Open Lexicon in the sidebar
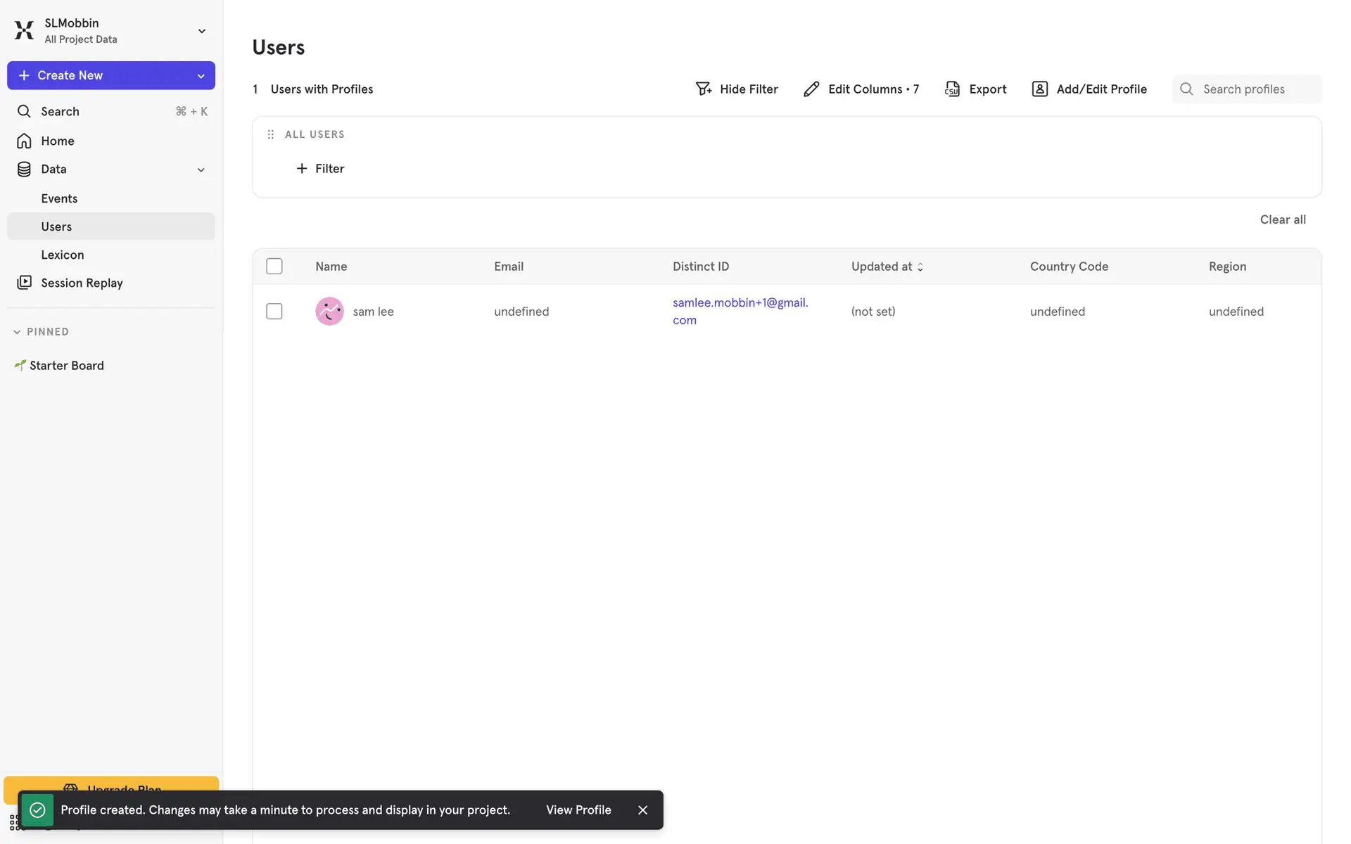Screen dimensions: 1351x844 pos(62,255)
